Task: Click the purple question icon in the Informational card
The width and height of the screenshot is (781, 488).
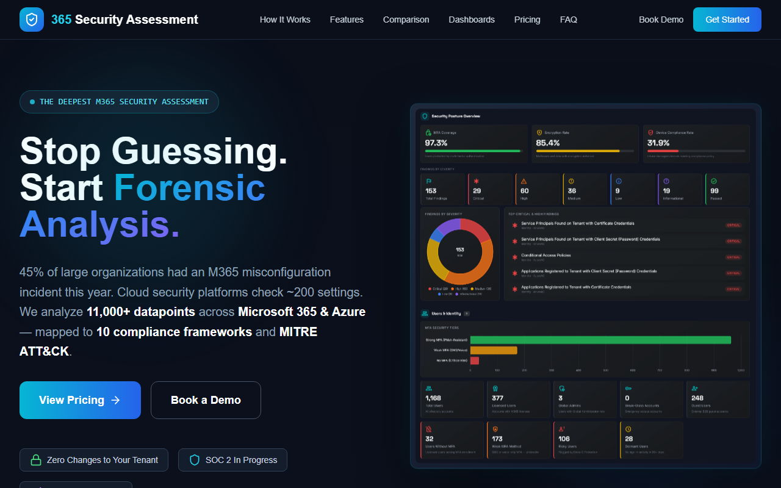Action: point(666,181)
